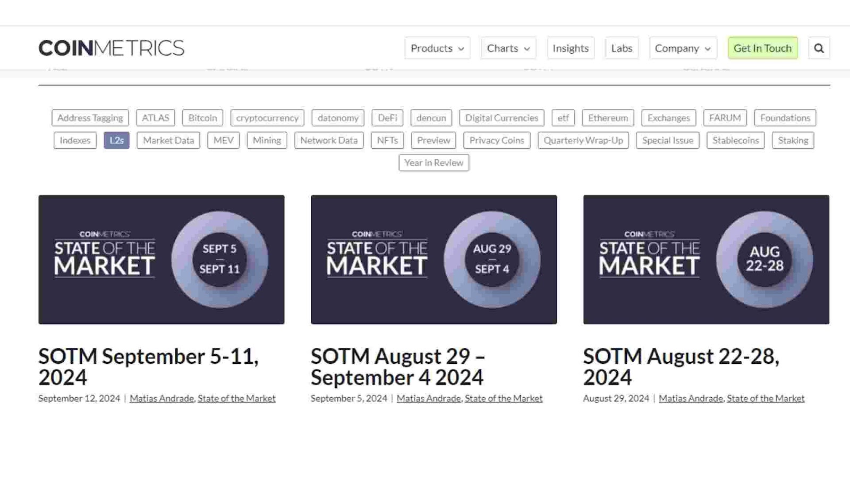Image resolution: width=850 pixels, height=478 pixels.
Task: Select the Staking tag
Action: pyautogui.click(x=793, y=140)
